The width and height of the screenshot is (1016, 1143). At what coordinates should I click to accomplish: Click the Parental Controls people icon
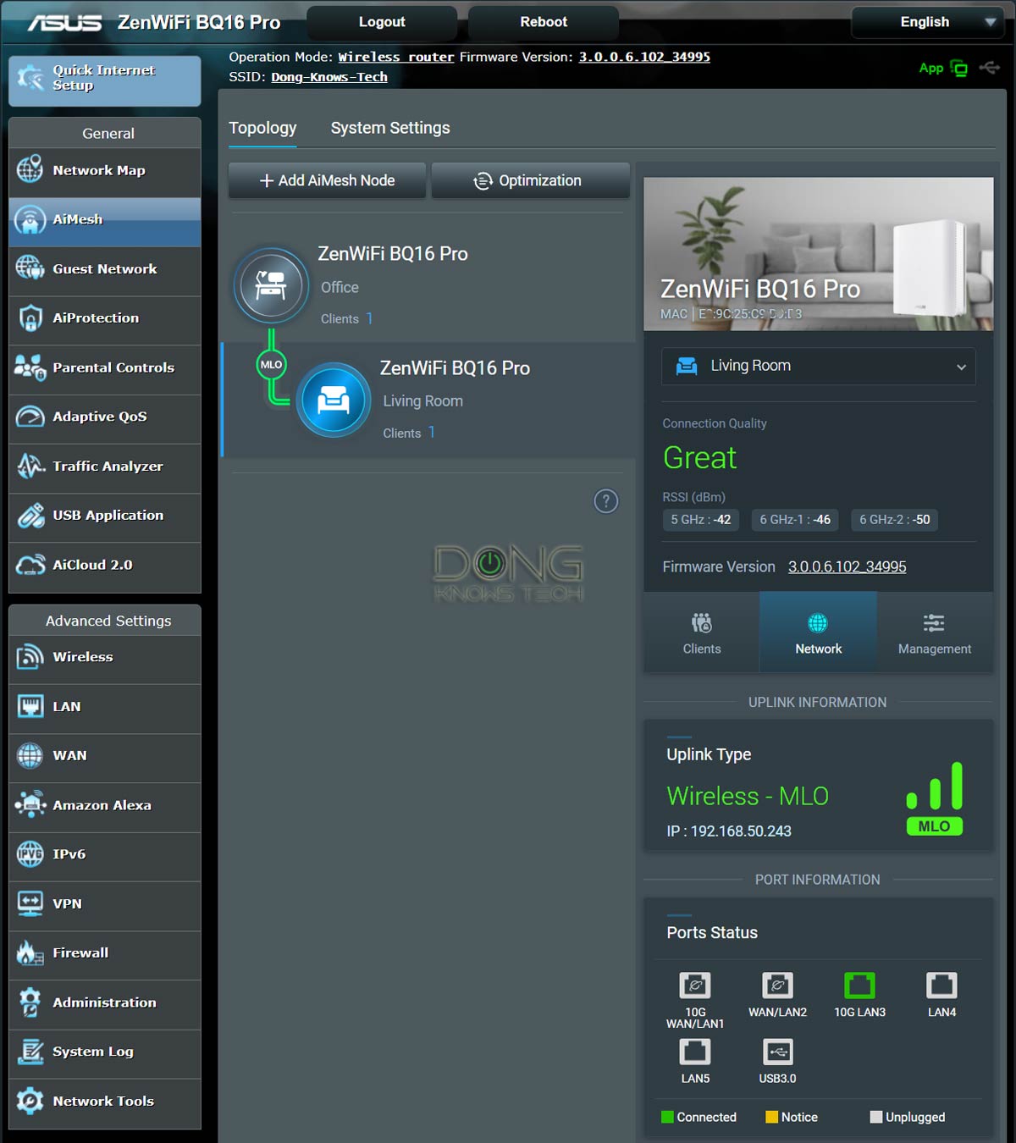(x=30, y=367)
